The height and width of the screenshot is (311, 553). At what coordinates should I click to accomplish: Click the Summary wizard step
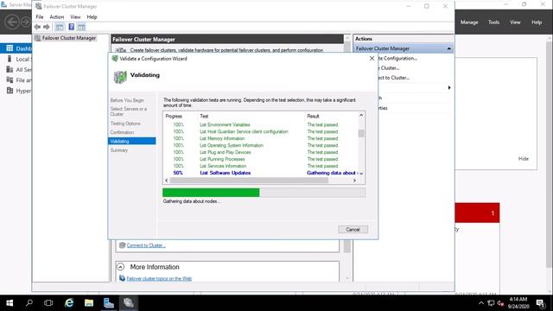[x=119, y=150]
